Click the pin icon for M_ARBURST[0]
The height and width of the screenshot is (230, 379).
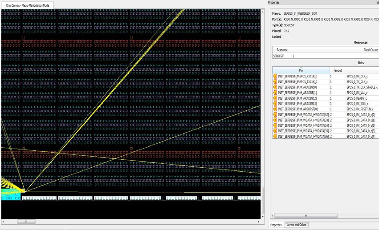point(275,109)
